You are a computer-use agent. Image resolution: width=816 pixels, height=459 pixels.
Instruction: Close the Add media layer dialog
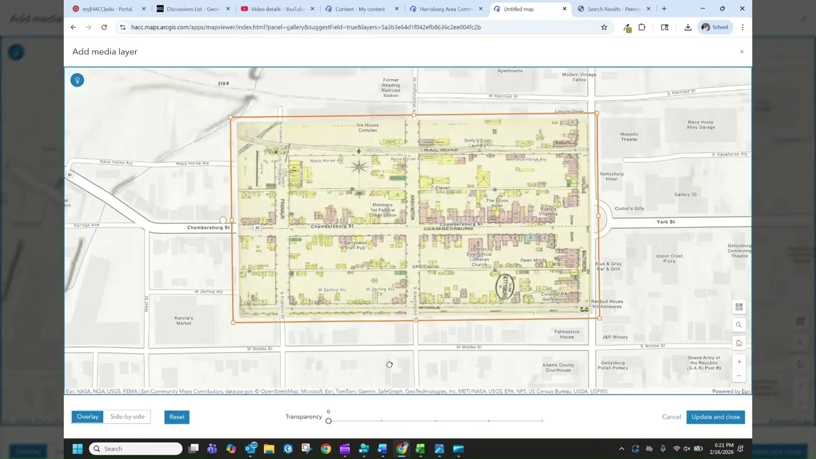coord(741,52)
